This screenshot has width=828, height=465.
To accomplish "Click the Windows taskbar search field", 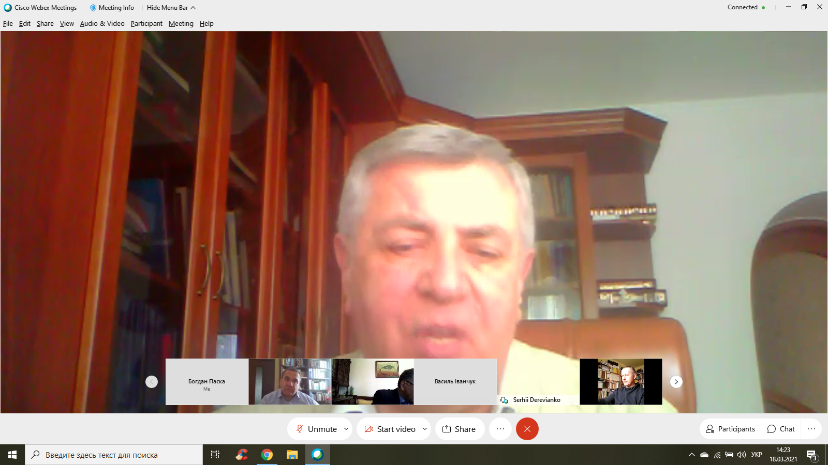I will tap(114, 455).
